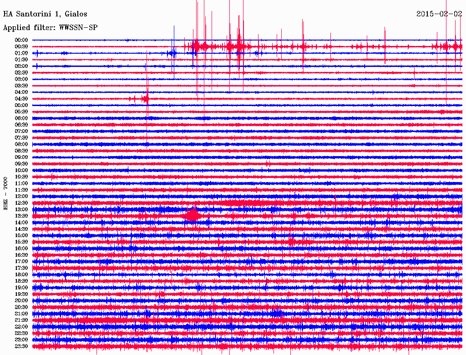Select the 22:00 time label
This screenshot has height=355, width=466.
(x=21, y=327)
